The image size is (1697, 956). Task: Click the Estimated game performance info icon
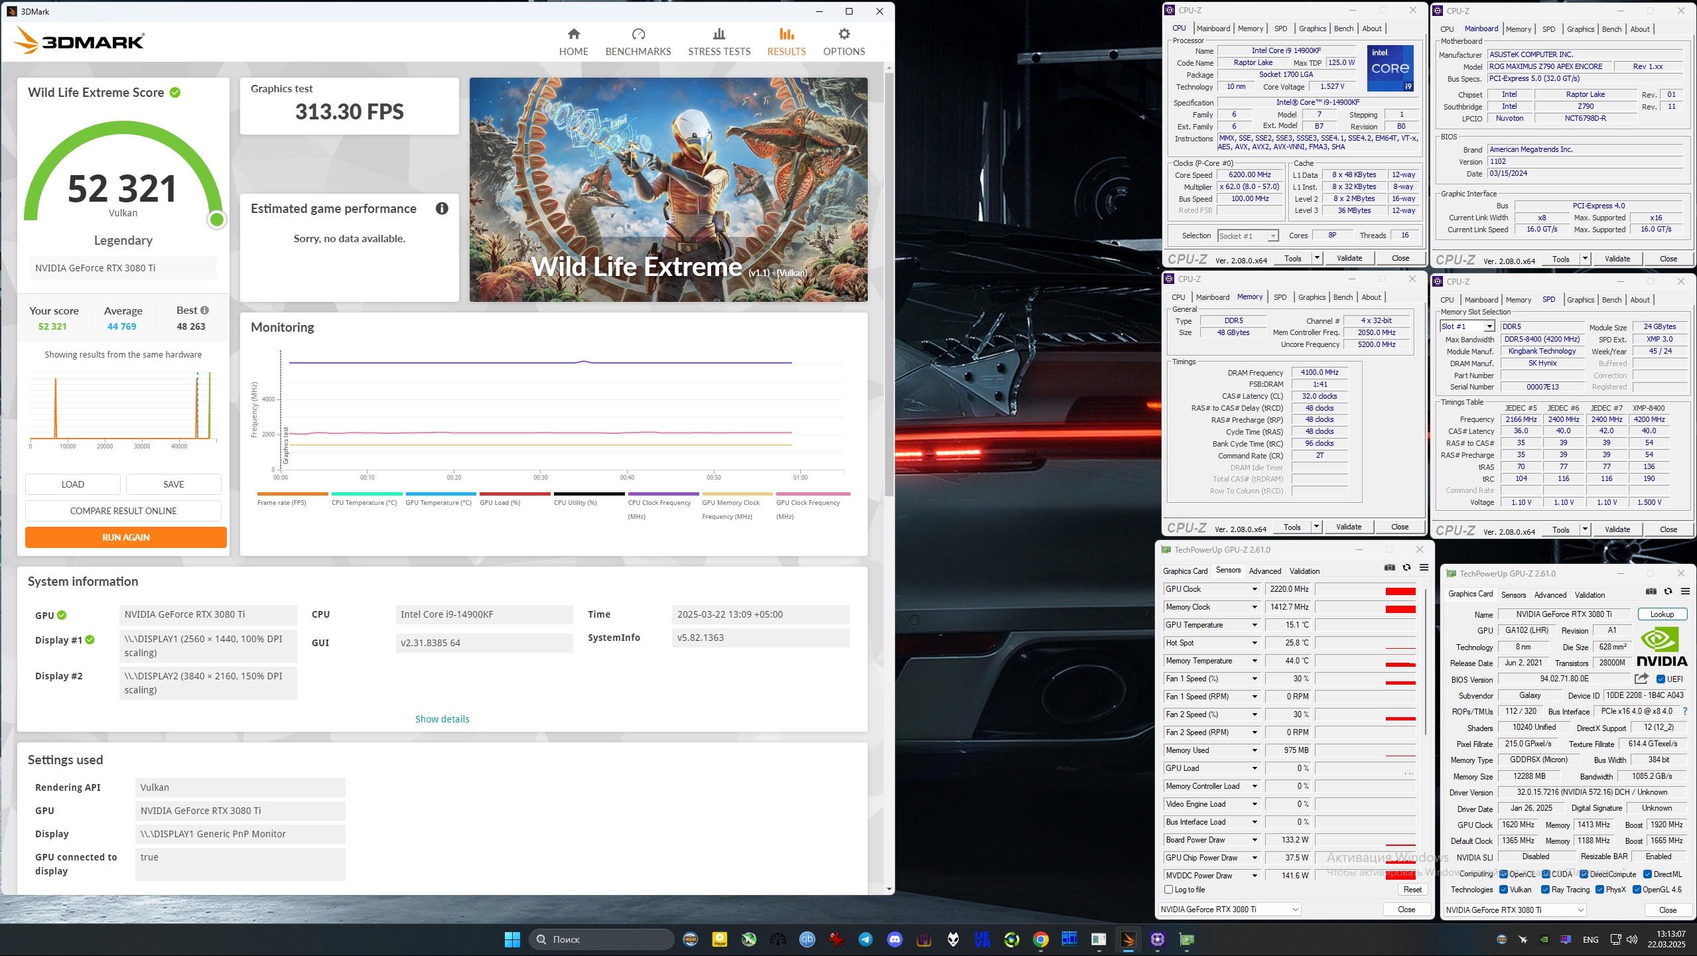(x=442, y=208)
